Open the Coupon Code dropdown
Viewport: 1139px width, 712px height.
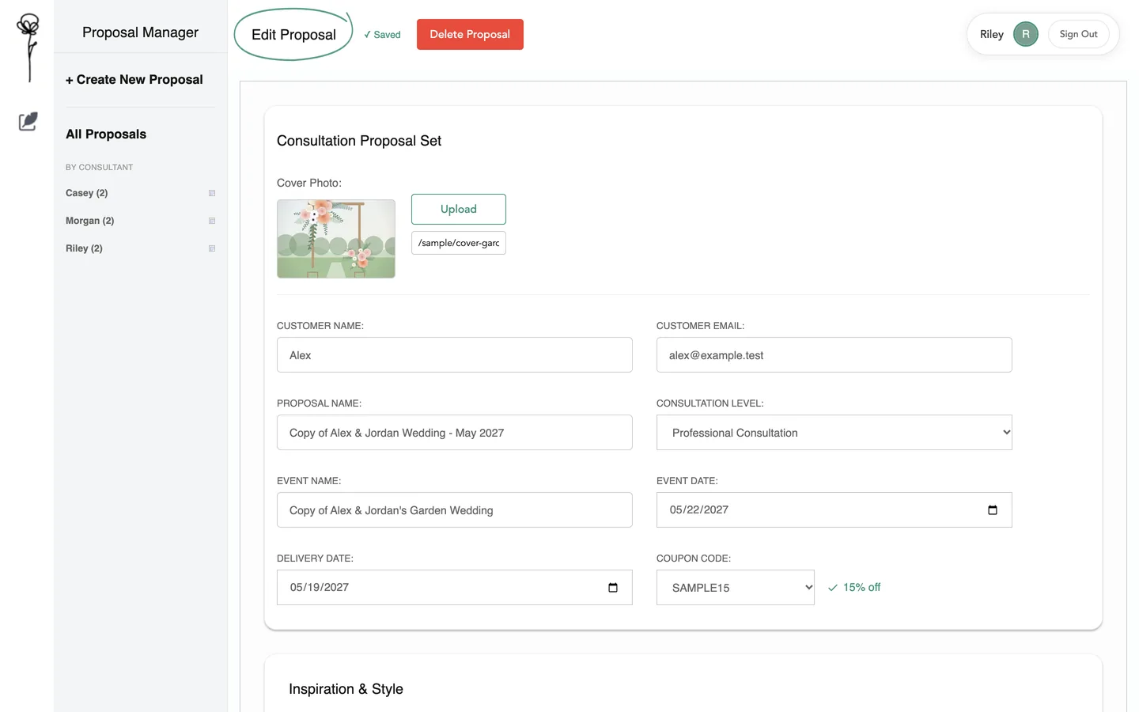[735, 588]
